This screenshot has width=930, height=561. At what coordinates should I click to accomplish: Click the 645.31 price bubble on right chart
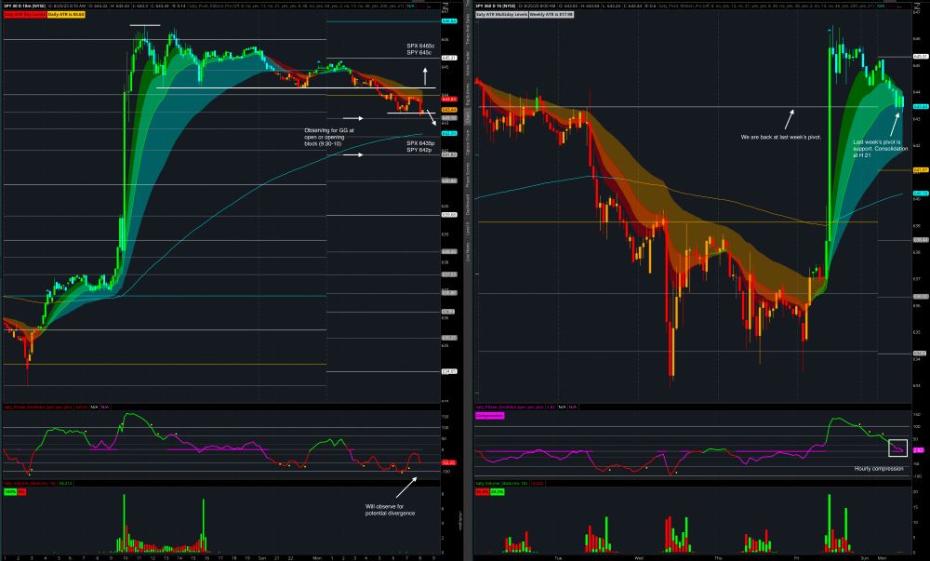click(x=921, y=57)
